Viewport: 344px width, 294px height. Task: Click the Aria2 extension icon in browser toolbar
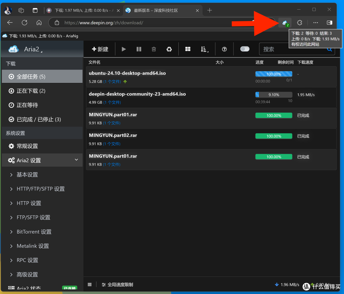click(x=284, y=23)
